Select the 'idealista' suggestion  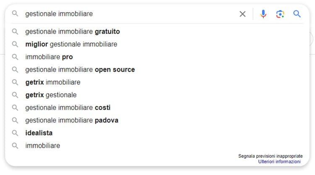[x=157, y=133]
